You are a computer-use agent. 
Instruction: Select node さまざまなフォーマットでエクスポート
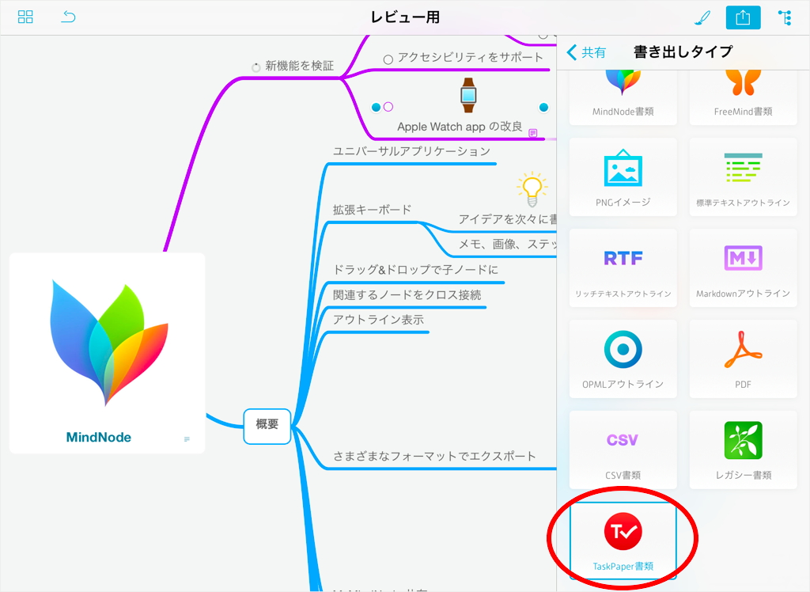434,456
